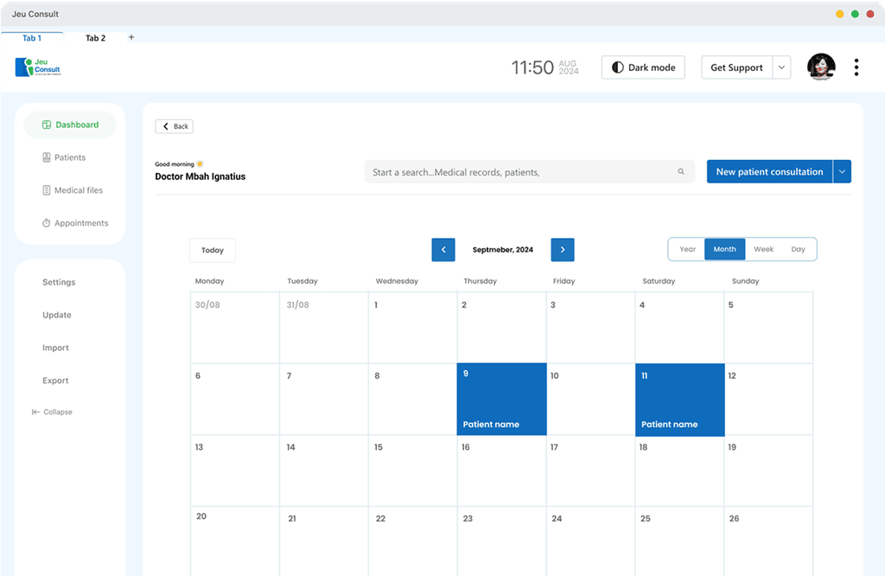Select calendar day 18
The height and width of the screenshot is (576, 885).
coord(679,471)
